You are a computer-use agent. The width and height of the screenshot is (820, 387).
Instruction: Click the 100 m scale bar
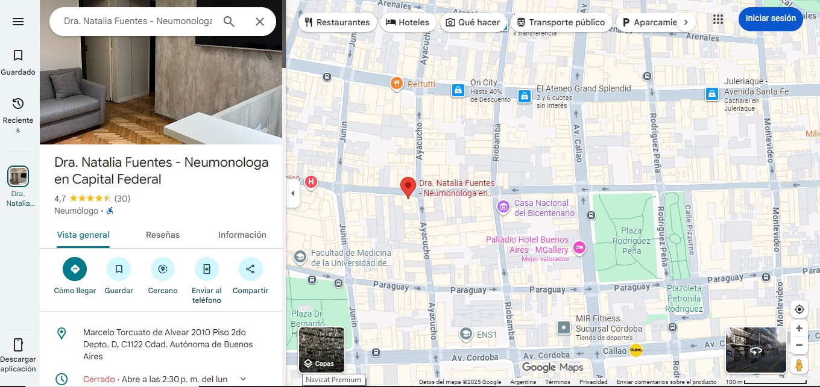[x=766, y=382]
